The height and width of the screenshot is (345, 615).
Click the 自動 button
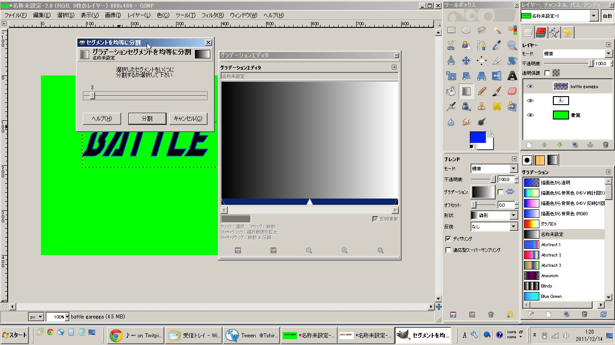click(x=607, y=16)
